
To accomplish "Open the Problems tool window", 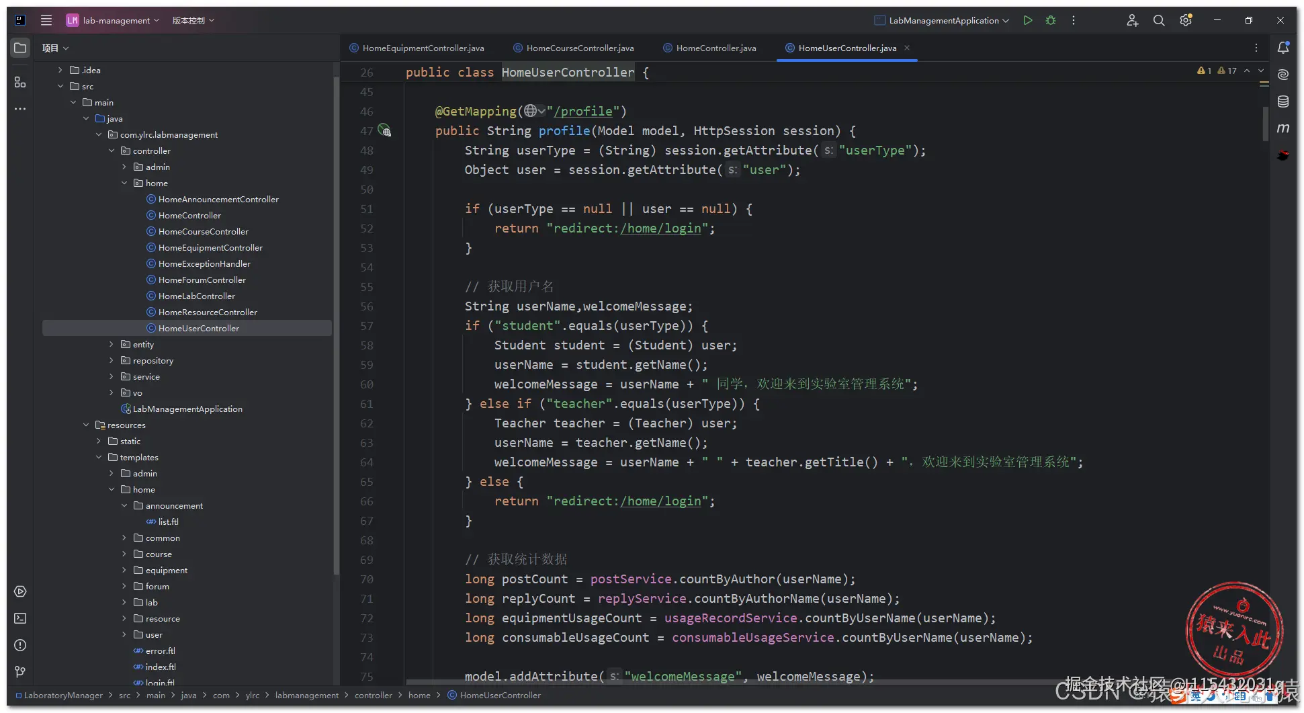I will point(20,645).
